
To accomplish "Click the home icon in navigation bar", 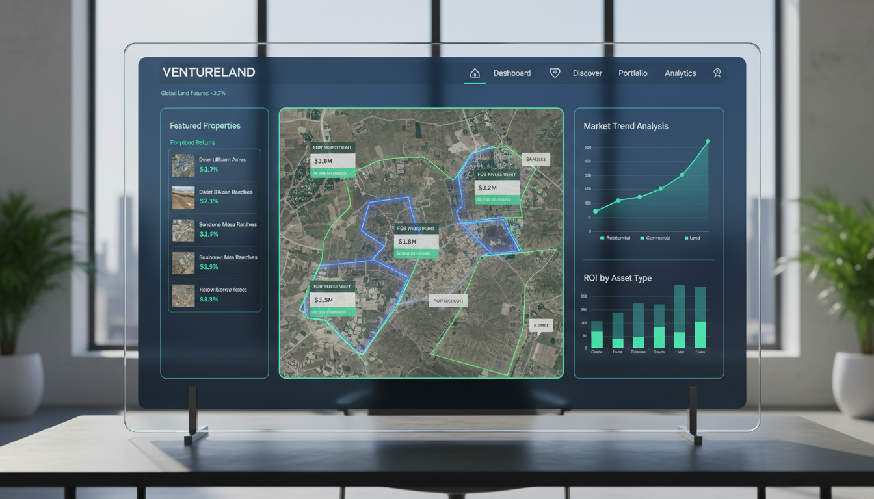I will [475, 73].
